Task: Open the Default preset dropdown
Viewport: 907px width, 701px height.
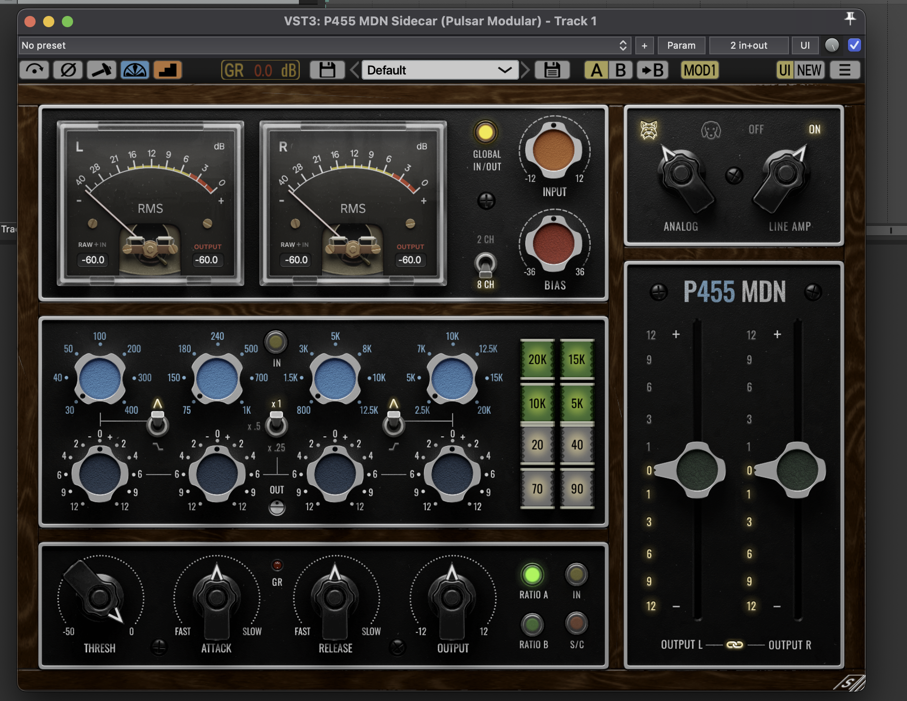Action: tap(439, 70)
